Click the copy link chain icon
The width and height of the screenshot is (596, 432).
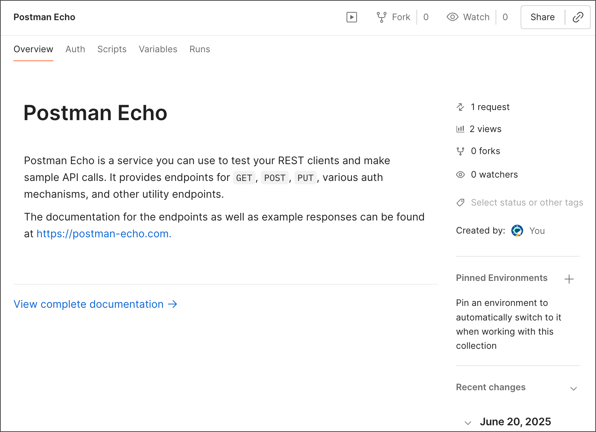pyautogui.click(x=578, y=17)
